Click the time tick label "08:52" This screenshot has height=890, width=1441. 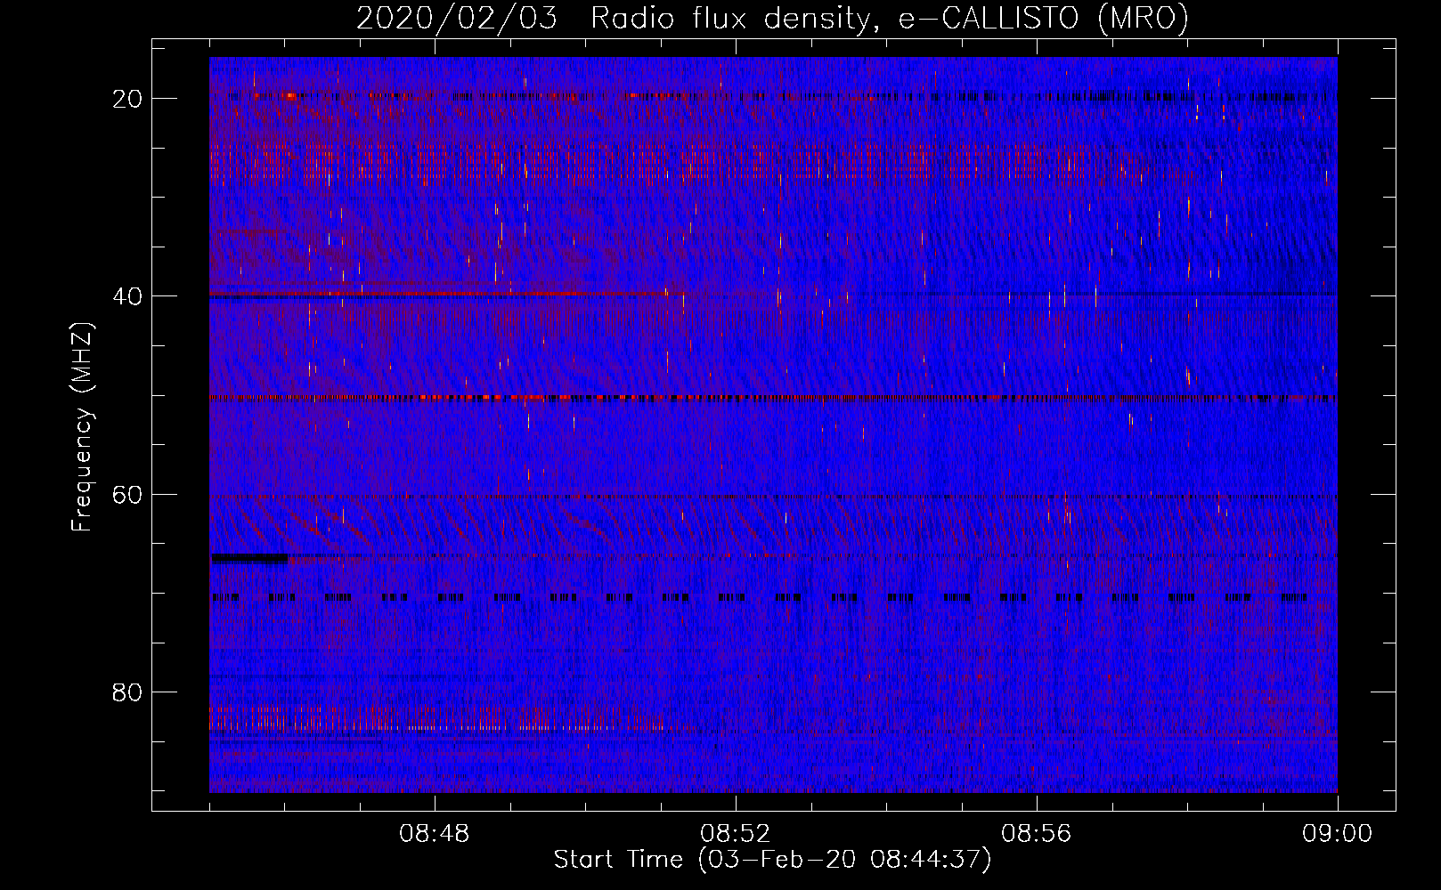point(736,834)
